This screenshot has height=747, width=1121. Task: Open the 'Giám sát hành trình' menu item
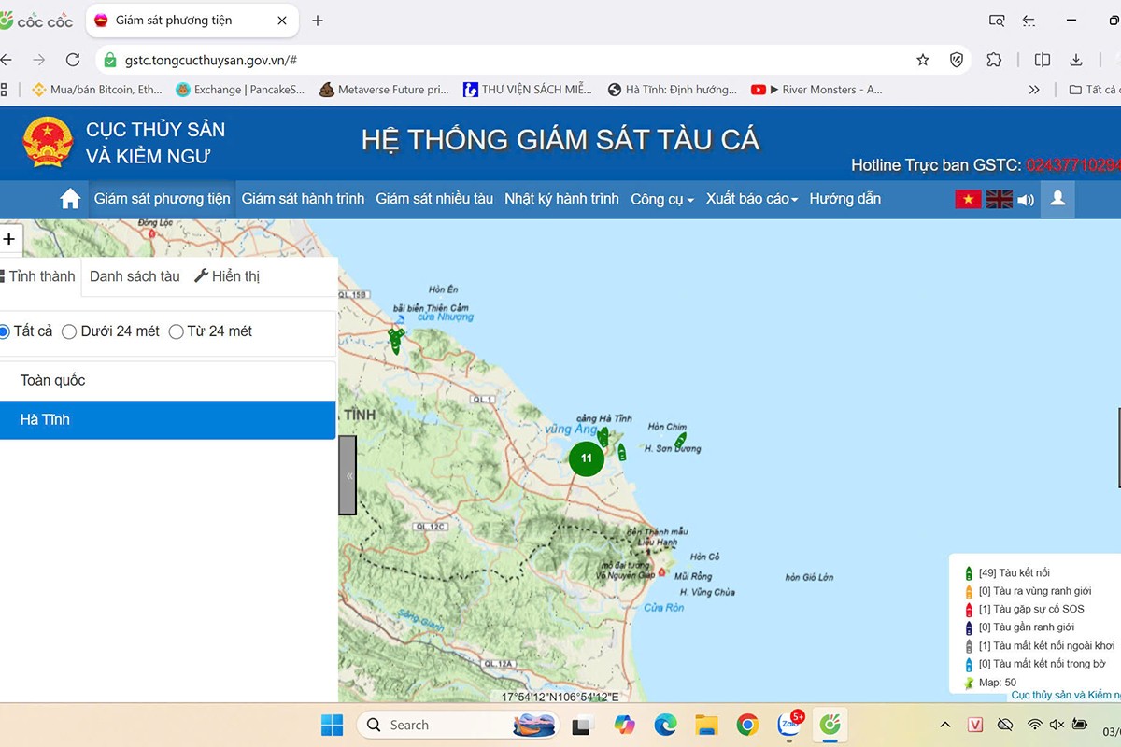coord(303,199)
